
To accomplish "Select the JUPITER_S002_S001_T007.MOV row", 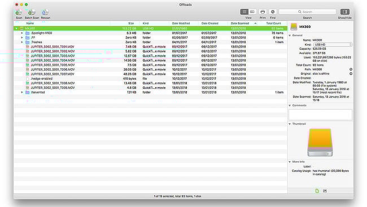I will click(151, 74).
